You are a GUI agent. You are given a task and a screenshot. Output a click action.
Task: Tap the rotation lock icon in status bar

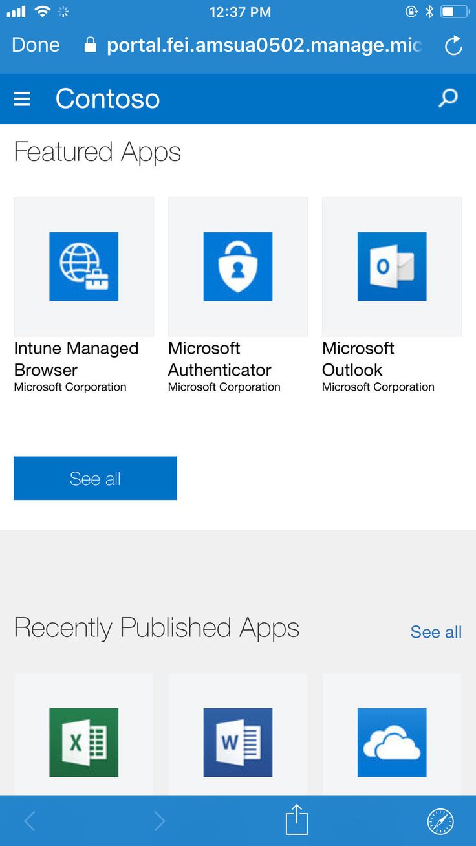pos(411,12)
